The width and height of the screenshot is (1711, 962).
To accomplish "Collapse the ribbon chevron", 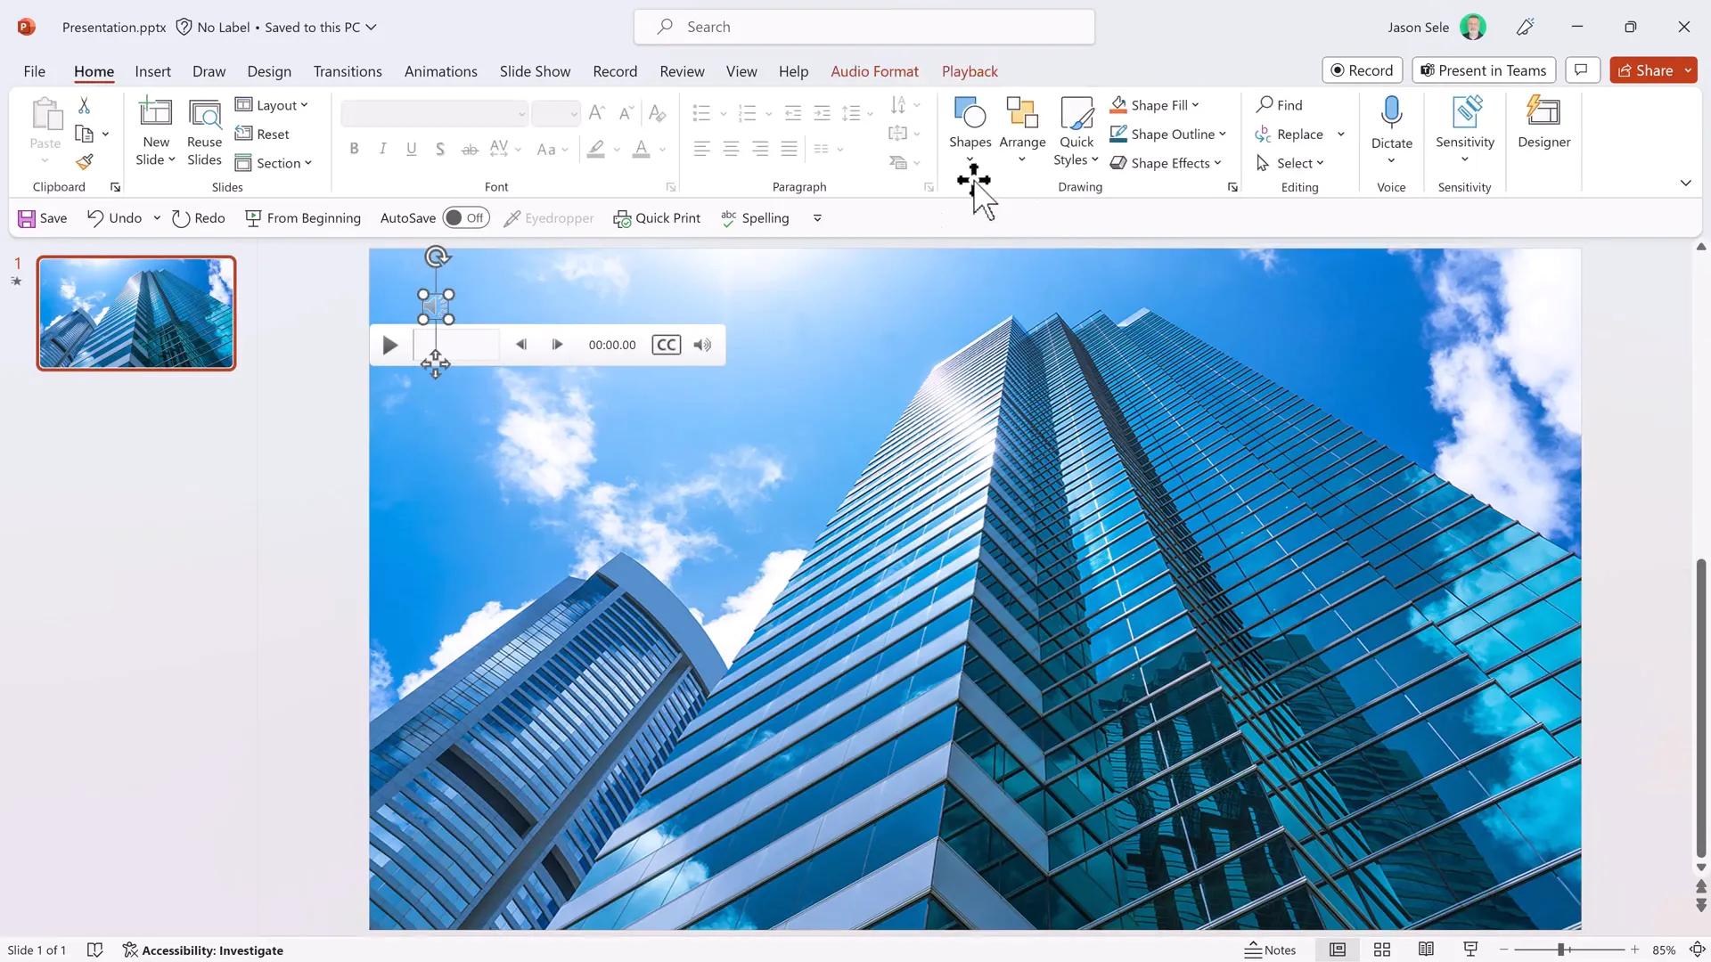I will pyautogui.click(x=1685, y=183).
